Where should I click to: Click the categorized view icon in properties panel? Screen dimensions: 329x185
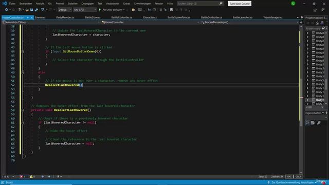point(307,123)
